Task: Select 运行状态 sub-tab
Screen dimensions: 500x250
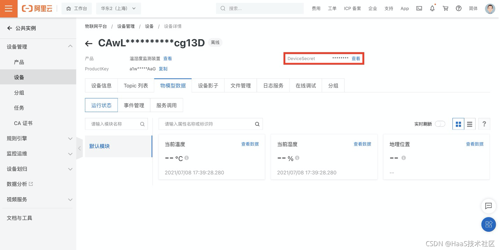Action: click(101, 105)
